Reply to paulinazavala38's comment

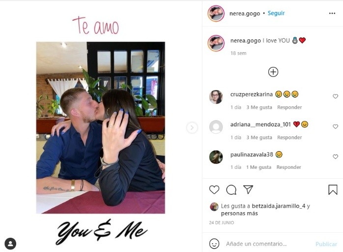click(289, 167)
